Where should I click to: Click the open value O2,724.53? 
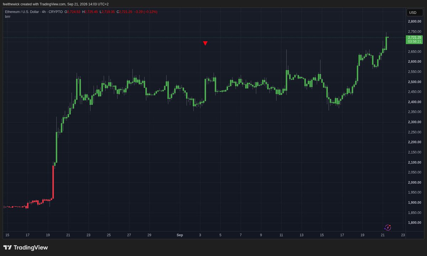point(72,12)
